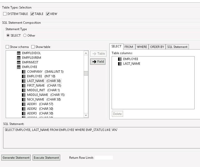
Task: Click the Field arrow button
Action: tap(98, 62)
